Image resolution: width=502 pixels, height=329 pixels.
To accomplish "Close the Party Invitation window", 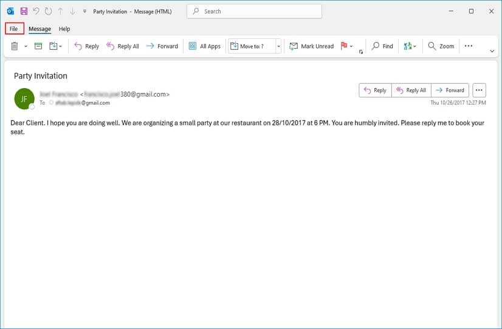I will click(x=492, y=11).
